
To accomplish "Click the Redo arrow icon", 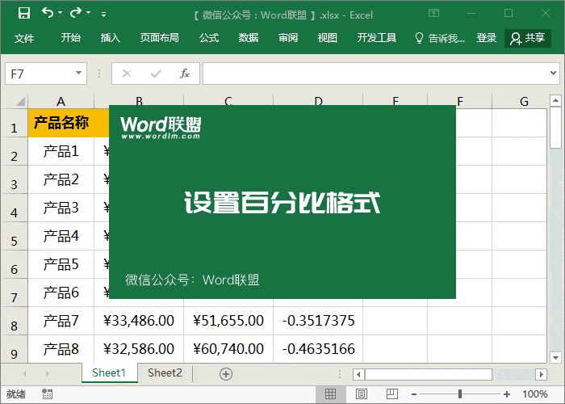I will [76, 13].
